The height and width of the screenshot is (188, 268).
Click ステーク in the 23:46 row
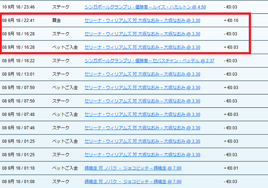pos(61,7)
